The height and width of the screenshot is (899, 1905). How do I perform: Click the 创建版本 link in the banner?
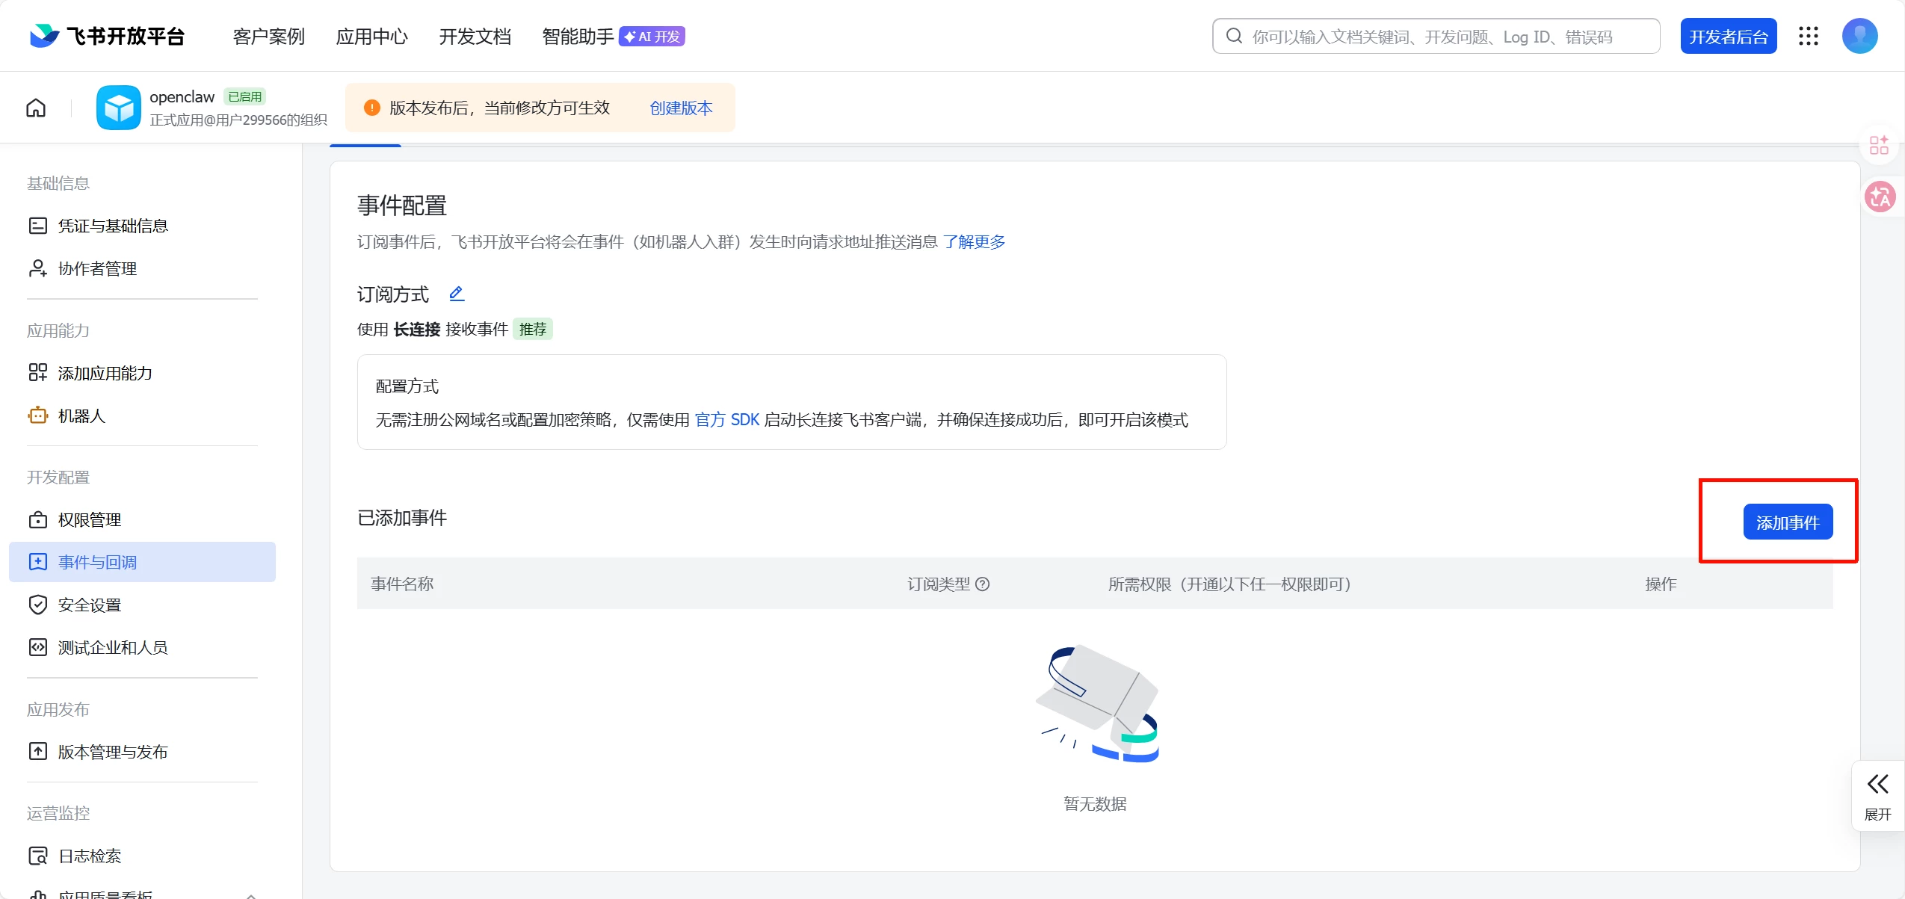[x=681, y=108]
